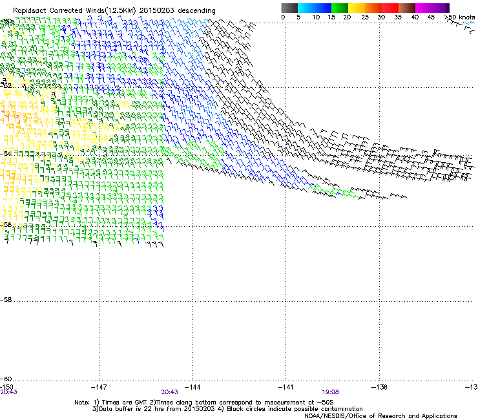
Task: Click the -60 latitude axis label
Action: tap(6, 379)
